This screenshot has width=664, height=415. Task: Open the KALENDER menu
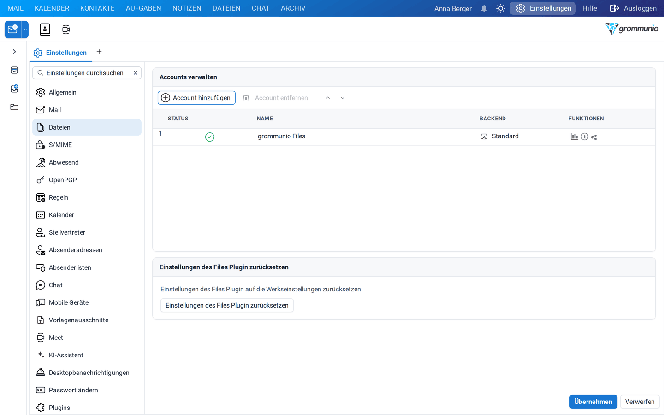pos(52,8)
